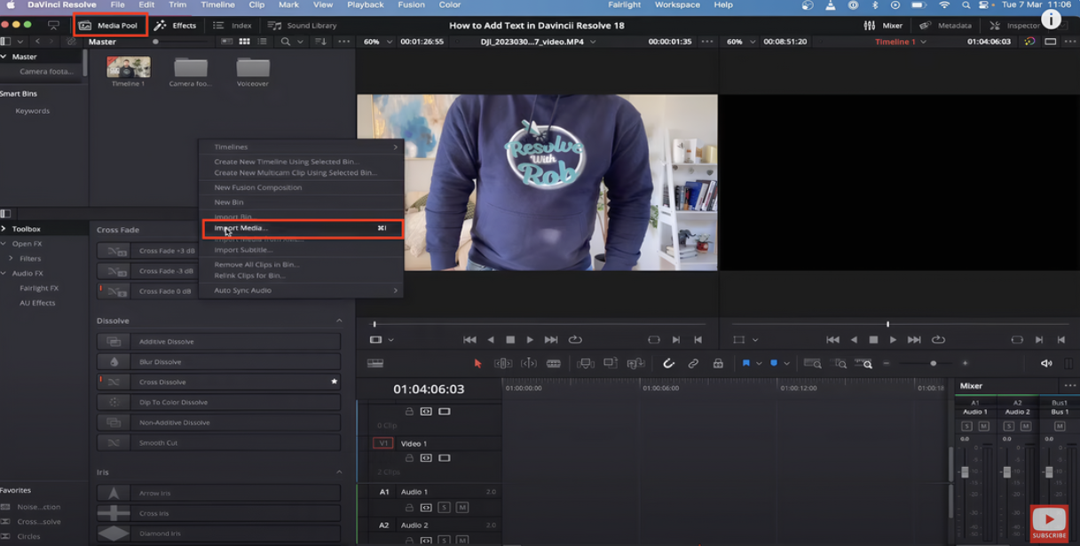The height and width of the screenshot is (546, 1080).
Task: Open the 60% zoom level dropdown
Action: pyautogui.click(x=388, y=40)
